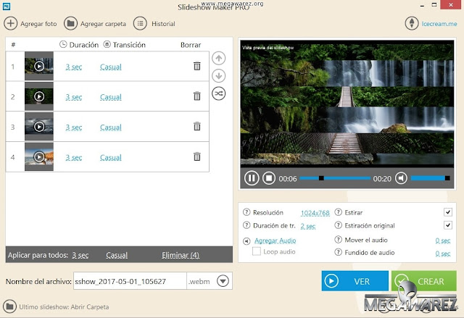Click the Mover el audio 0 sec value
The height and width of the screenshot is (318, 464).
click(x=443, y=240)
